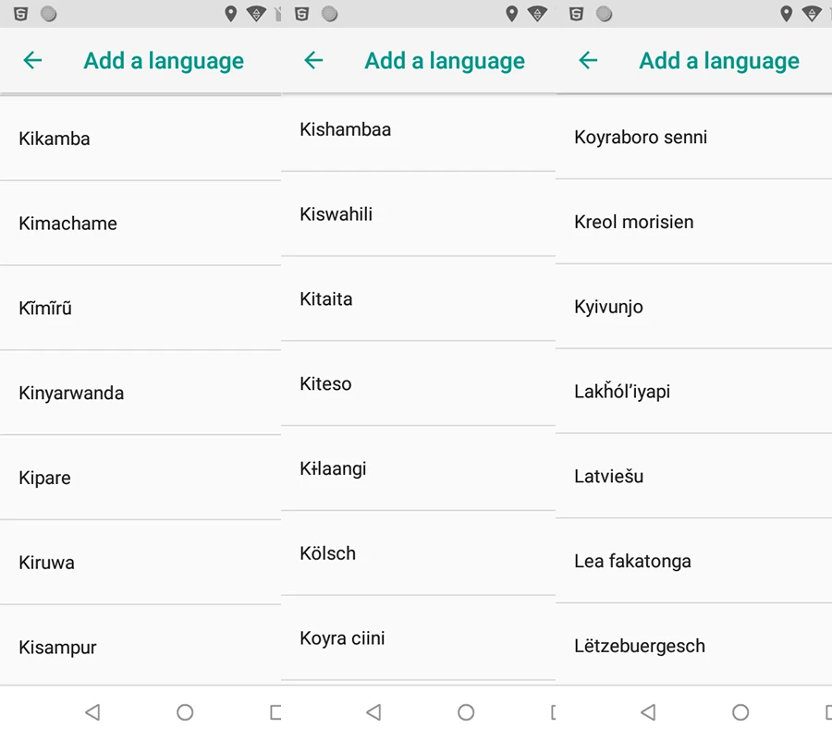Tap Android home button on right screen
832x740 pixels.
point(740,712)
